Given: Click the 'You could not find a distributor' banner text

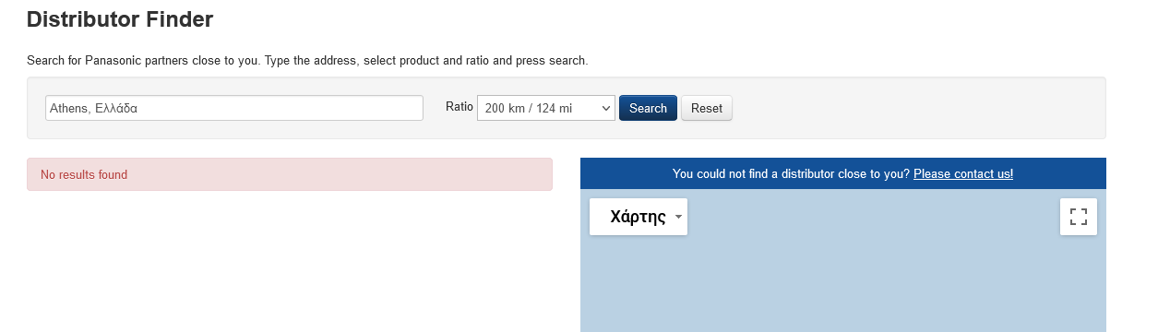Looking at the screenshot, I should click(791, 173).
